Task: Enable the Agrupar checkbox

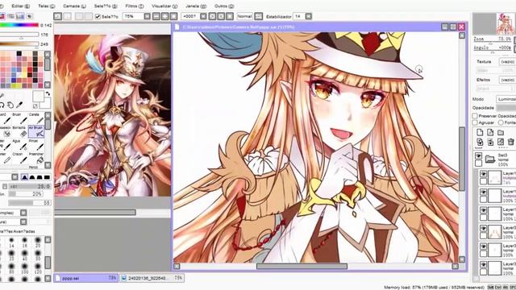Action: [475, 122]
